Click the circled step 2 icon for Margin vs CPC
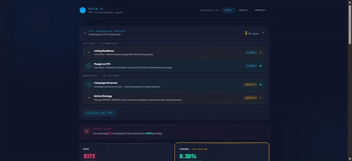 tap(89, 66)
